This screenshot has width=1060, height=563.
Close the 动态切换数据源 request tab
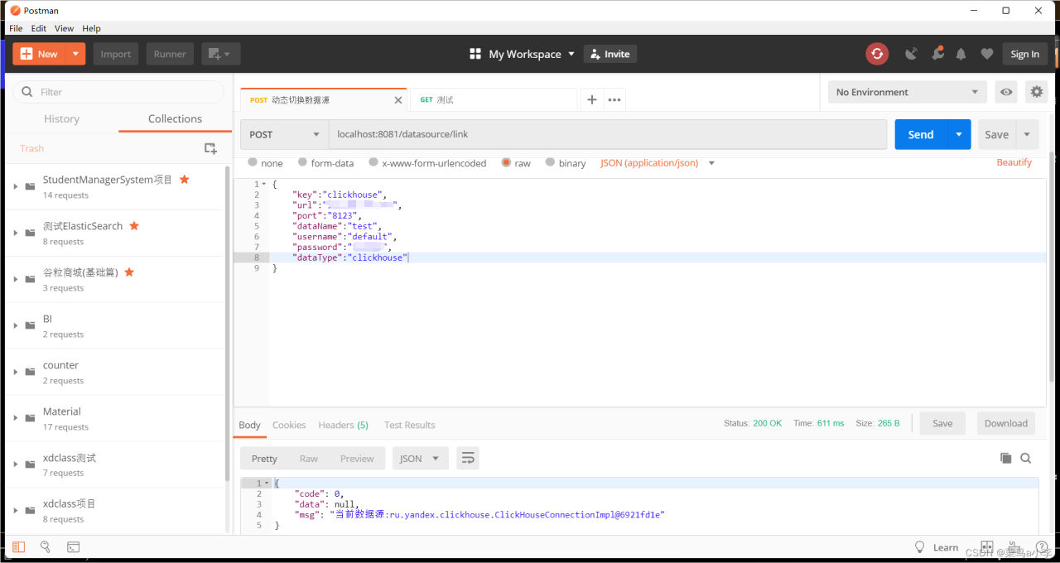point(397,100)
